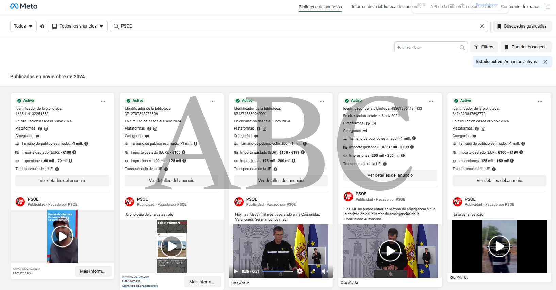Open the WWW.INSTAGRAM.COM link in Cronologia ad
This screenshot has height=290, width=556.
(135, 277)
